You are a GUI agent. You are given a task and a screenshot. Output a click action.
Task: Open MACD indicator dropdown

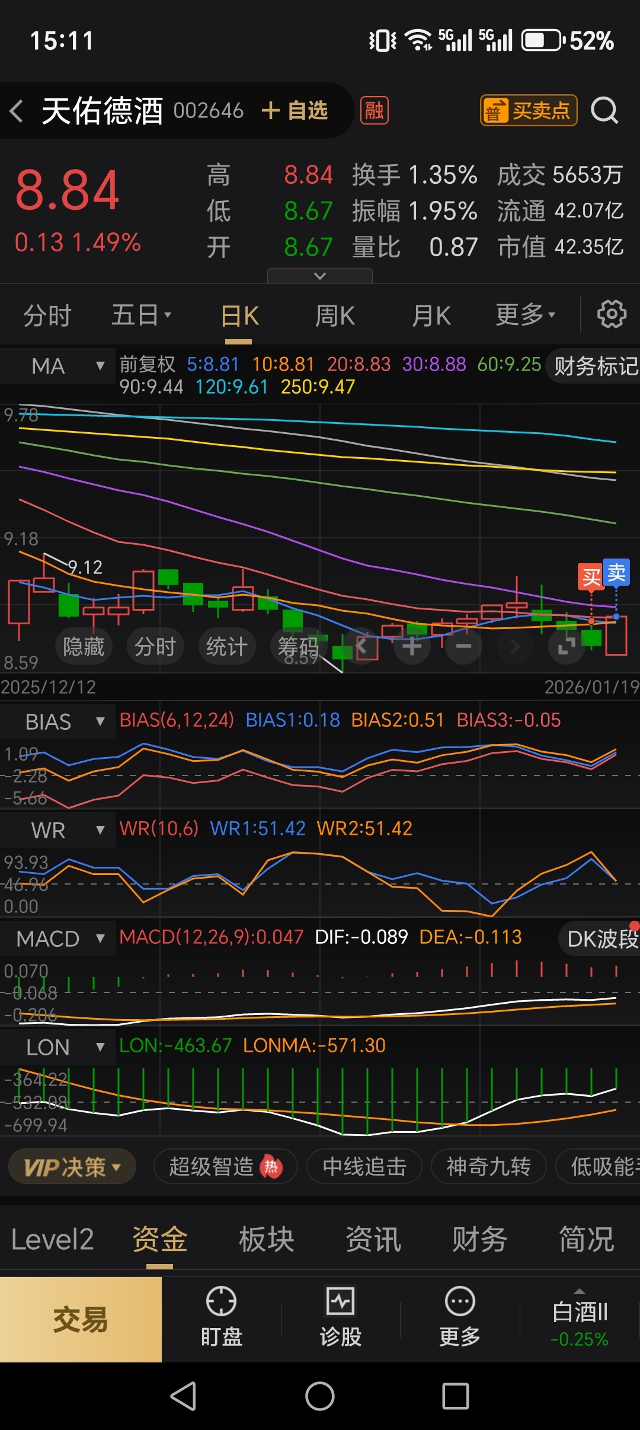(58, 939)
